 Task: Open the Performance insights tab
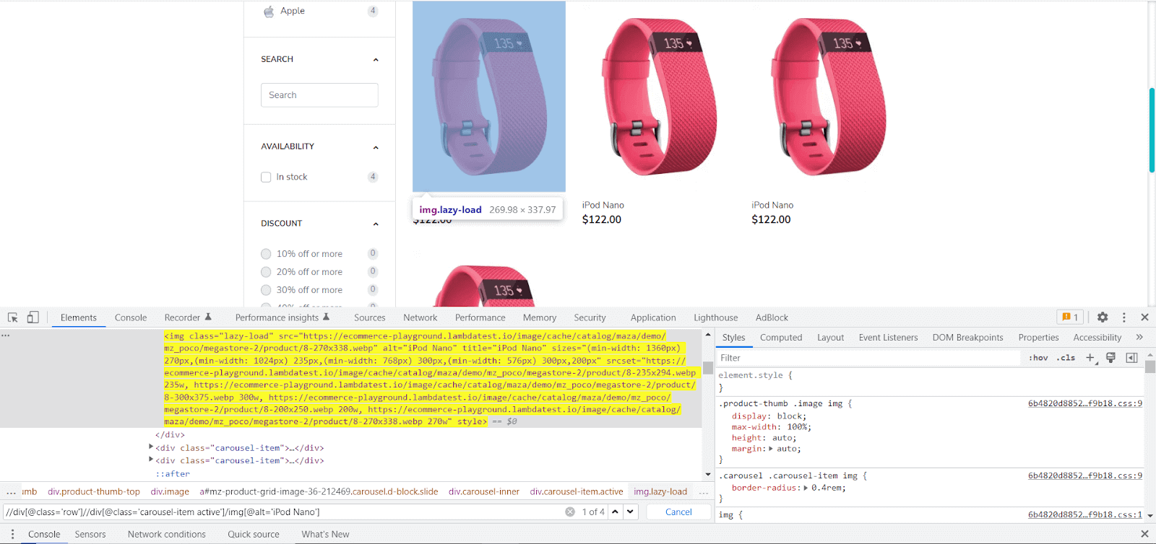(x=282, y=317)
